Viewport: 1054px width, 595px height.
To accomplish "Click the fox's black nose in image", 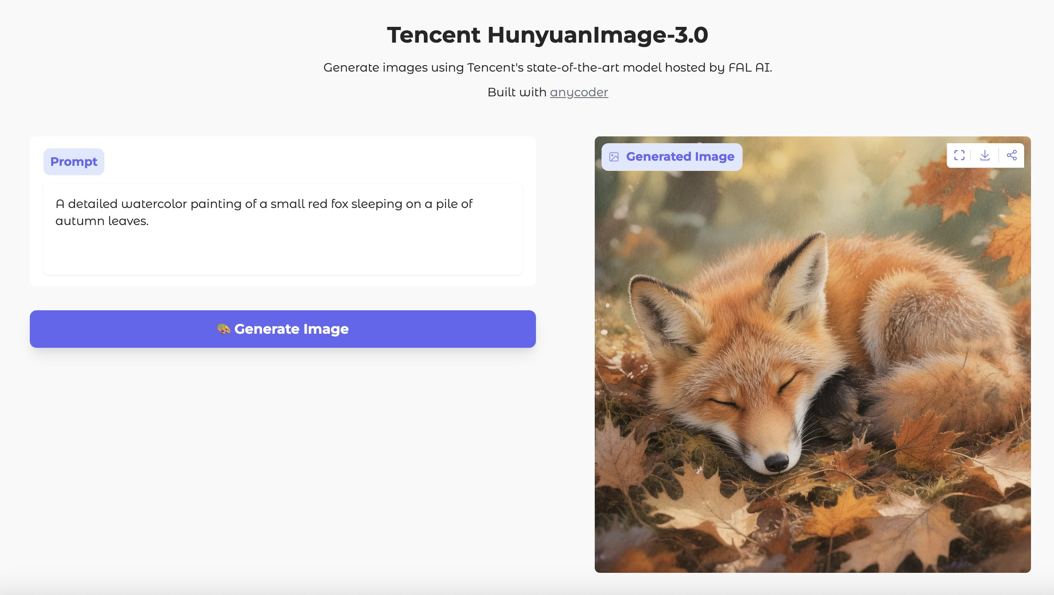I will coord(776,462).
